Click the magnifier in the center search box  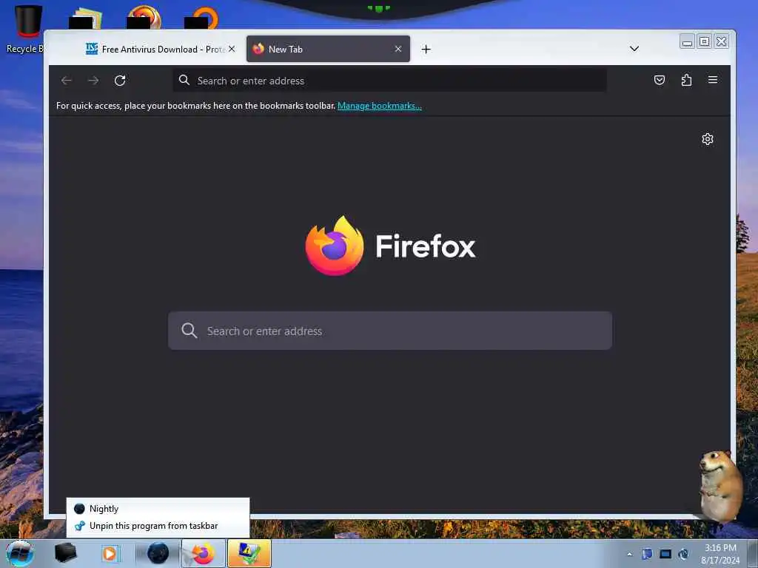coord(189,331)
